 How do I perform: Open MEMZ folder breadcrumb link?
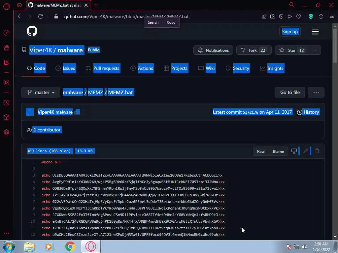[95, 92]
